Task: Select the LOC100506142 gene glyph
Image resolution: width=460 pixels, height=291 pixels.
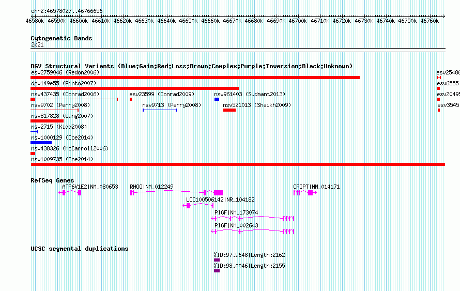Action: click(198, 206)
